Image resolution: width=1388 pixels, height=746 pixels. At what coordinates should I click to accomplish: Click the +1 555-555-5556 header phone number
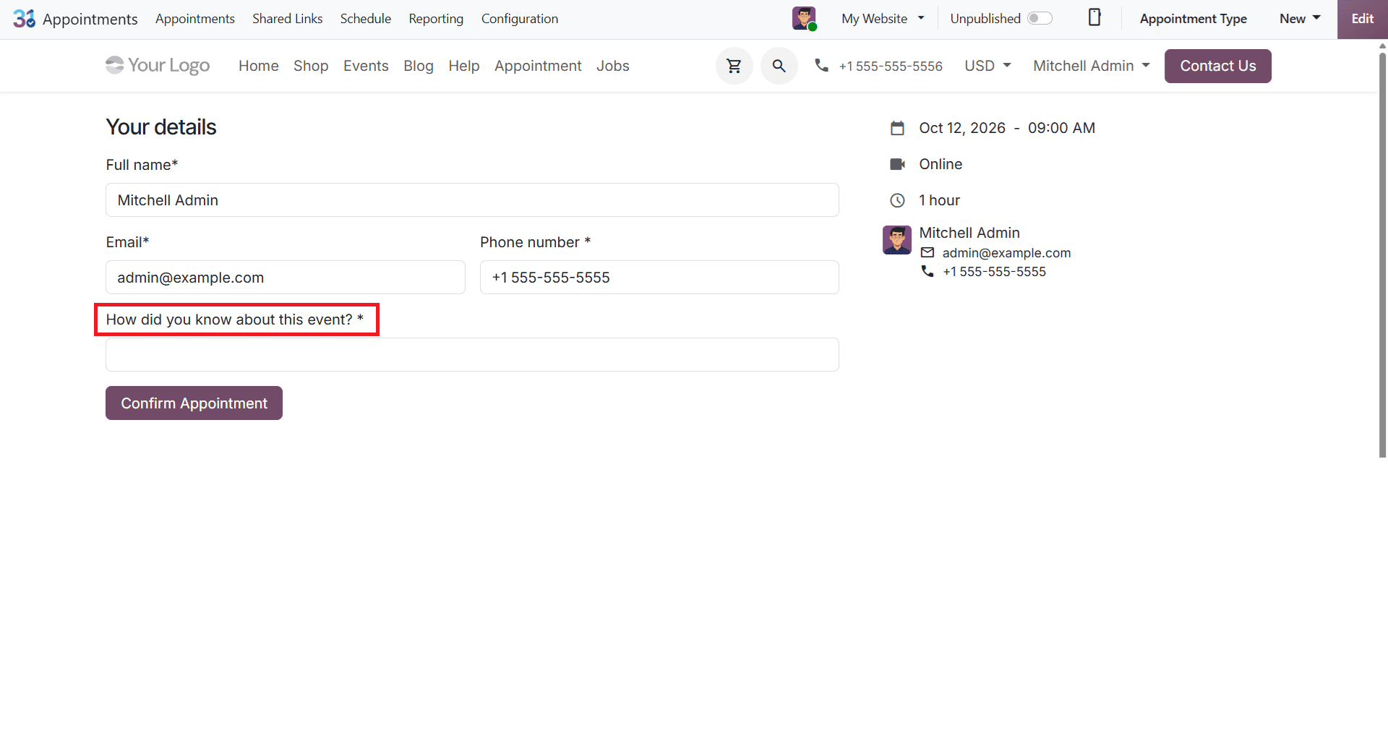click(x=891, y=67)
